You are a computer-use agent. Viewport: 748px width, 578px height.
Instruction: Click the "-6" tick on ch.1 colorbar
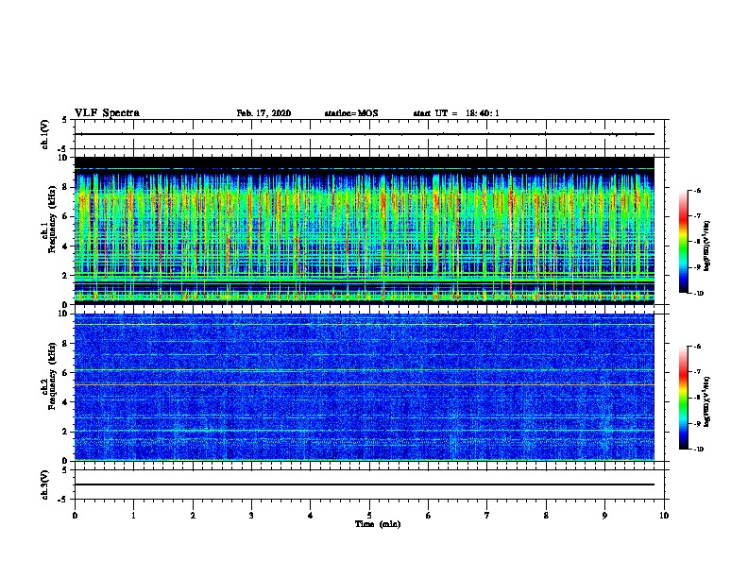pyautogui.click(x=697, y=190)
